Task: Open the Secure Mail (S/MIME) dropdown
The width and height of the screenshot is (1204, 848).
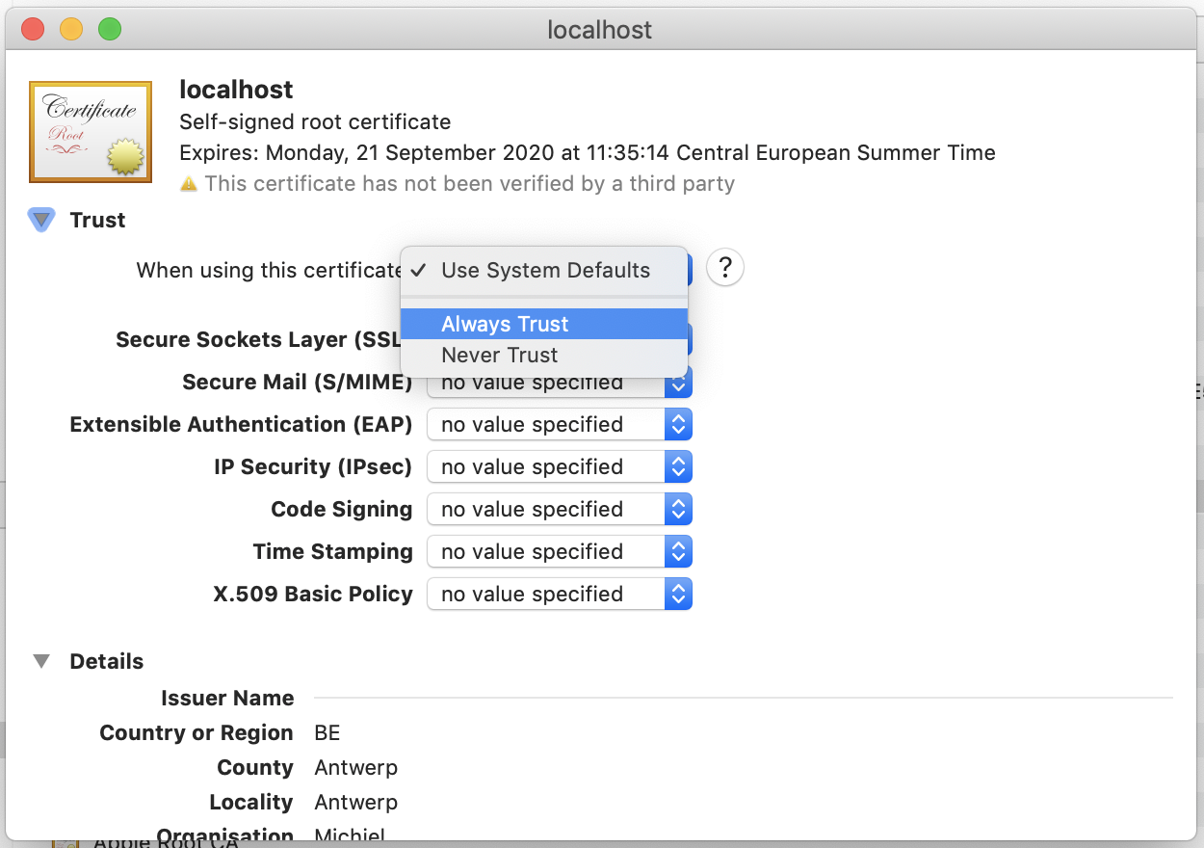Action: pyautogui.click(x=560, y=384)
